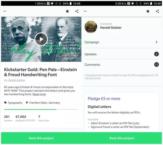Tap the Frankfurt Main location pin icon
Screen dimensions: 163x145
pyautogui.click(x=27, y=103)
